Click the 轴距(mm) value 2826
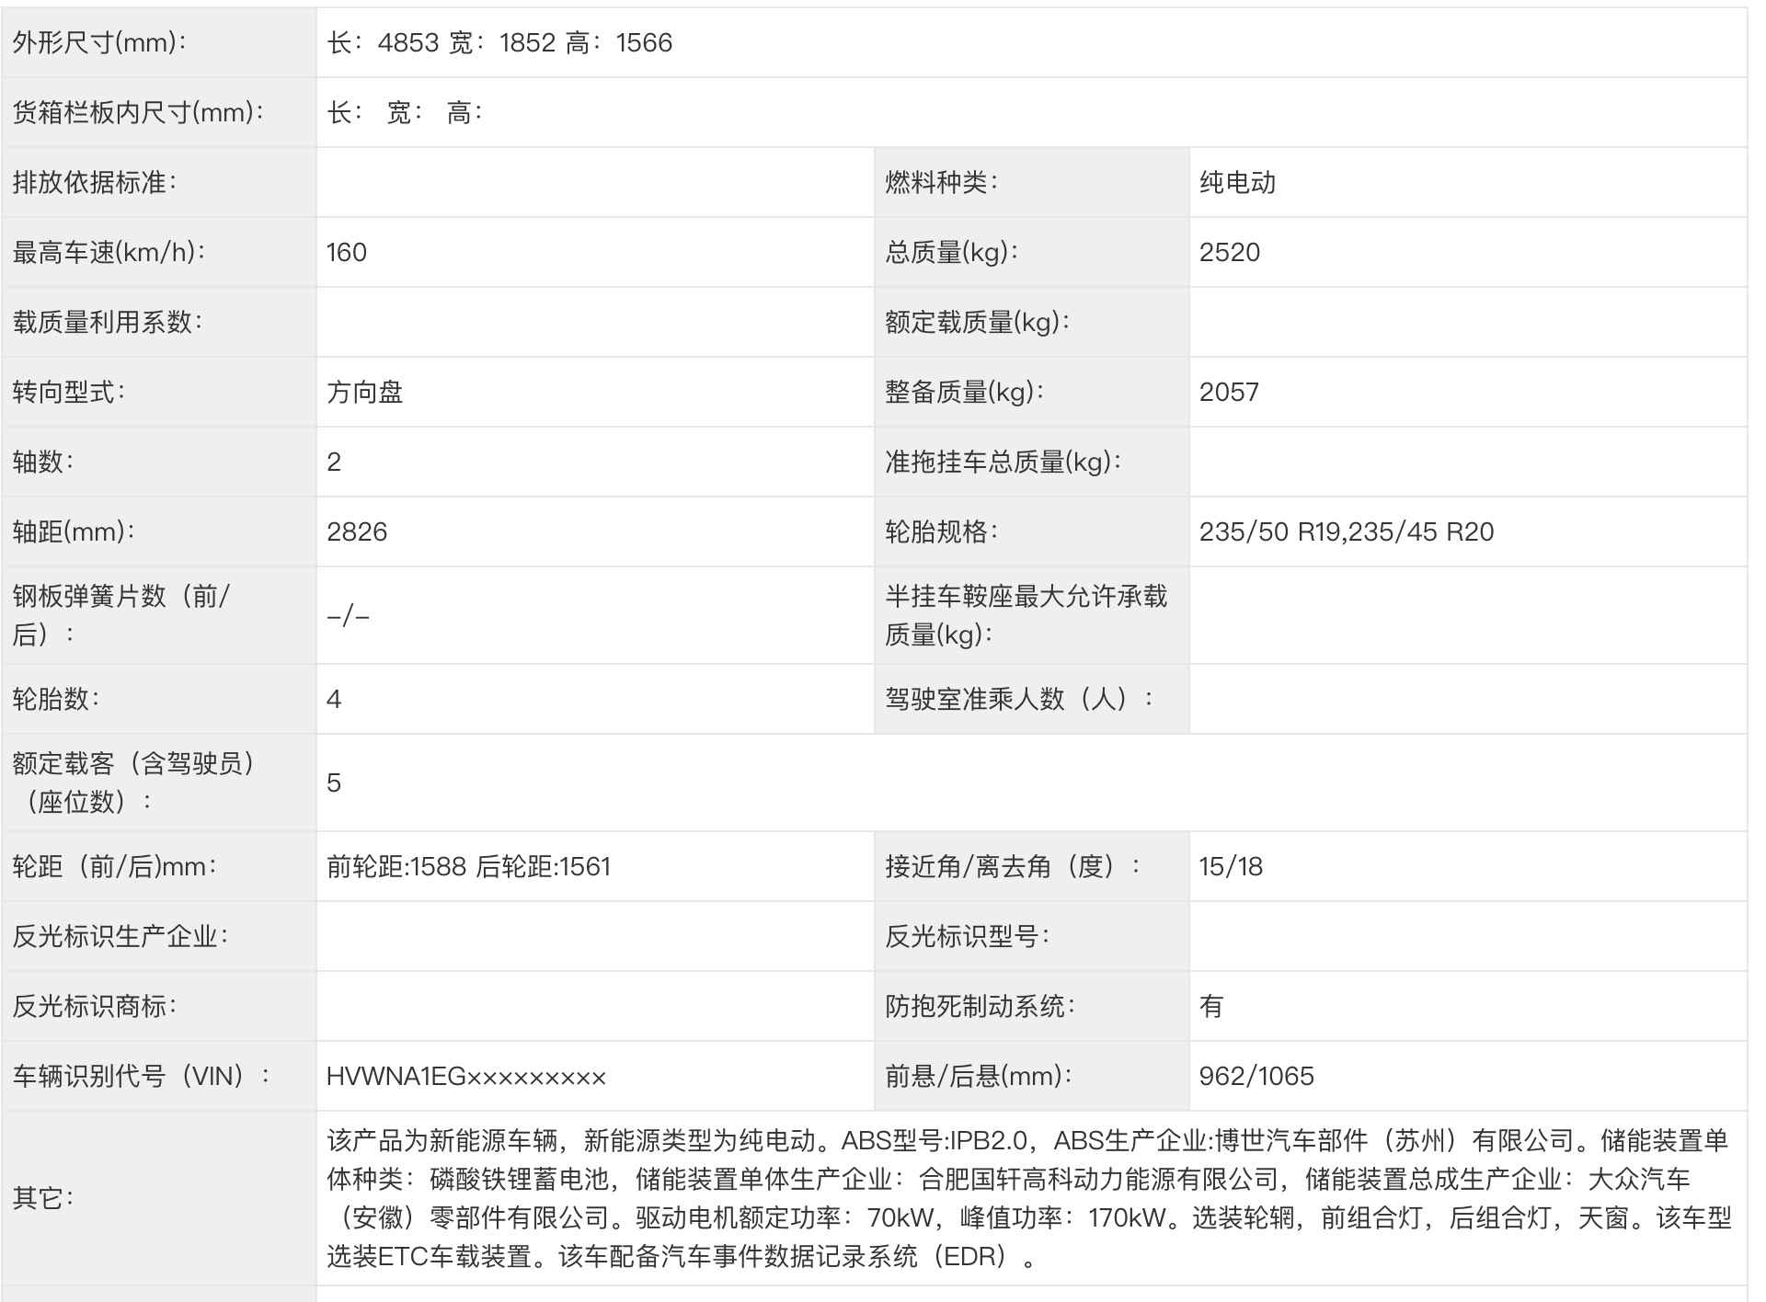The height and width of the screenshot is (1302, 1766). tap(356, 531)
